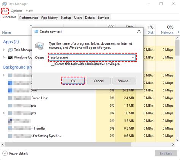180x160 pixels.
Task: Click the vertical scrollbar up arrow
Action: 177,38
